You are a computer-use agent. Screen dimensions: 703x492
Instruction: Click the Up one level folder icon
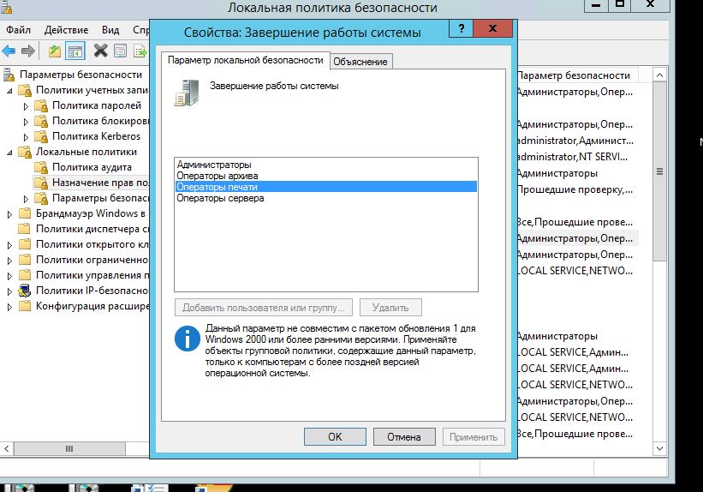point(55,51)
